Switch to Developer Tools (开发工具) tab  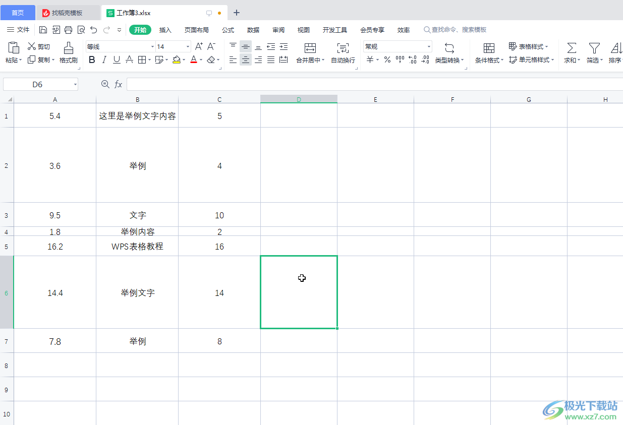pyautogui.click(x=335, y=30)
